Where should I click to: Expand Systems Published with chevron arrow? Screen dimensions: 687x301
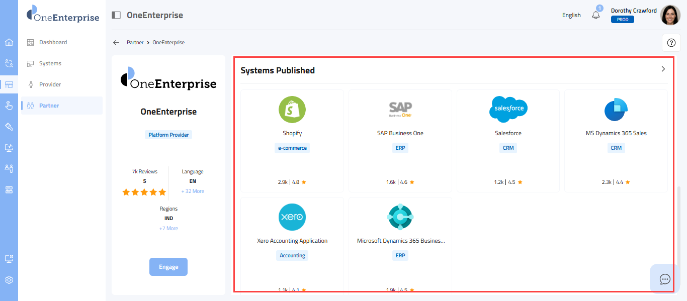[x=663, y=69]
